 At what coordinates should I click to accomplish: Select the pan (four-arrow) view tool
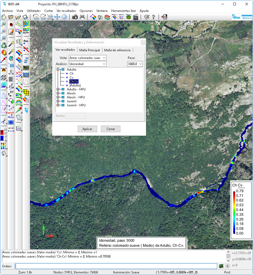[x=57, y=17]
